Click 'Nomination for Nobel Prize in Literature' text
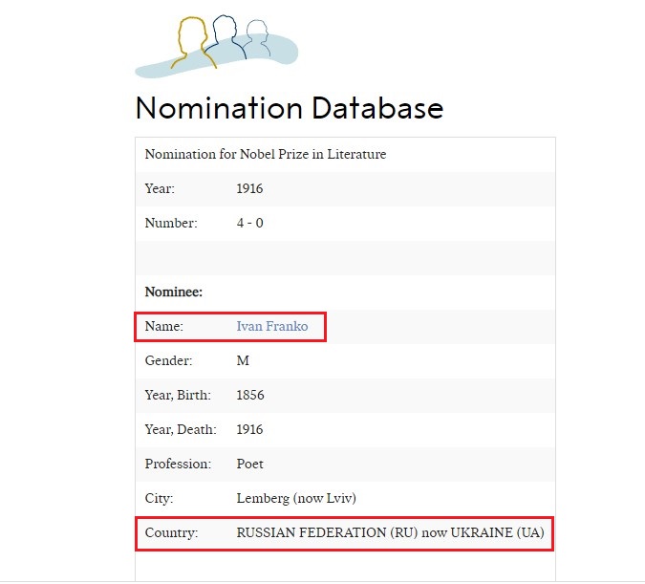Image resolution: width=645 pixels, height=584 pixels. pyautogui.click(x=266, y=154)
